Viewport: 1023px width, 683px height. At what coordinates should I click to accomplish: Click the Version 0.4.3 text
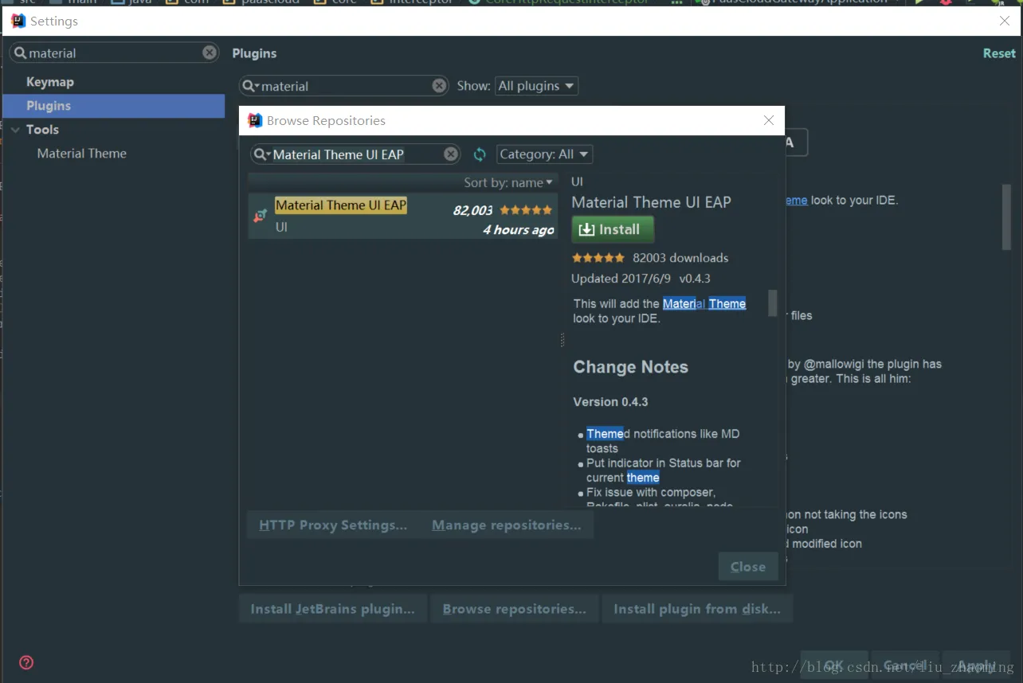pos(610,402)
